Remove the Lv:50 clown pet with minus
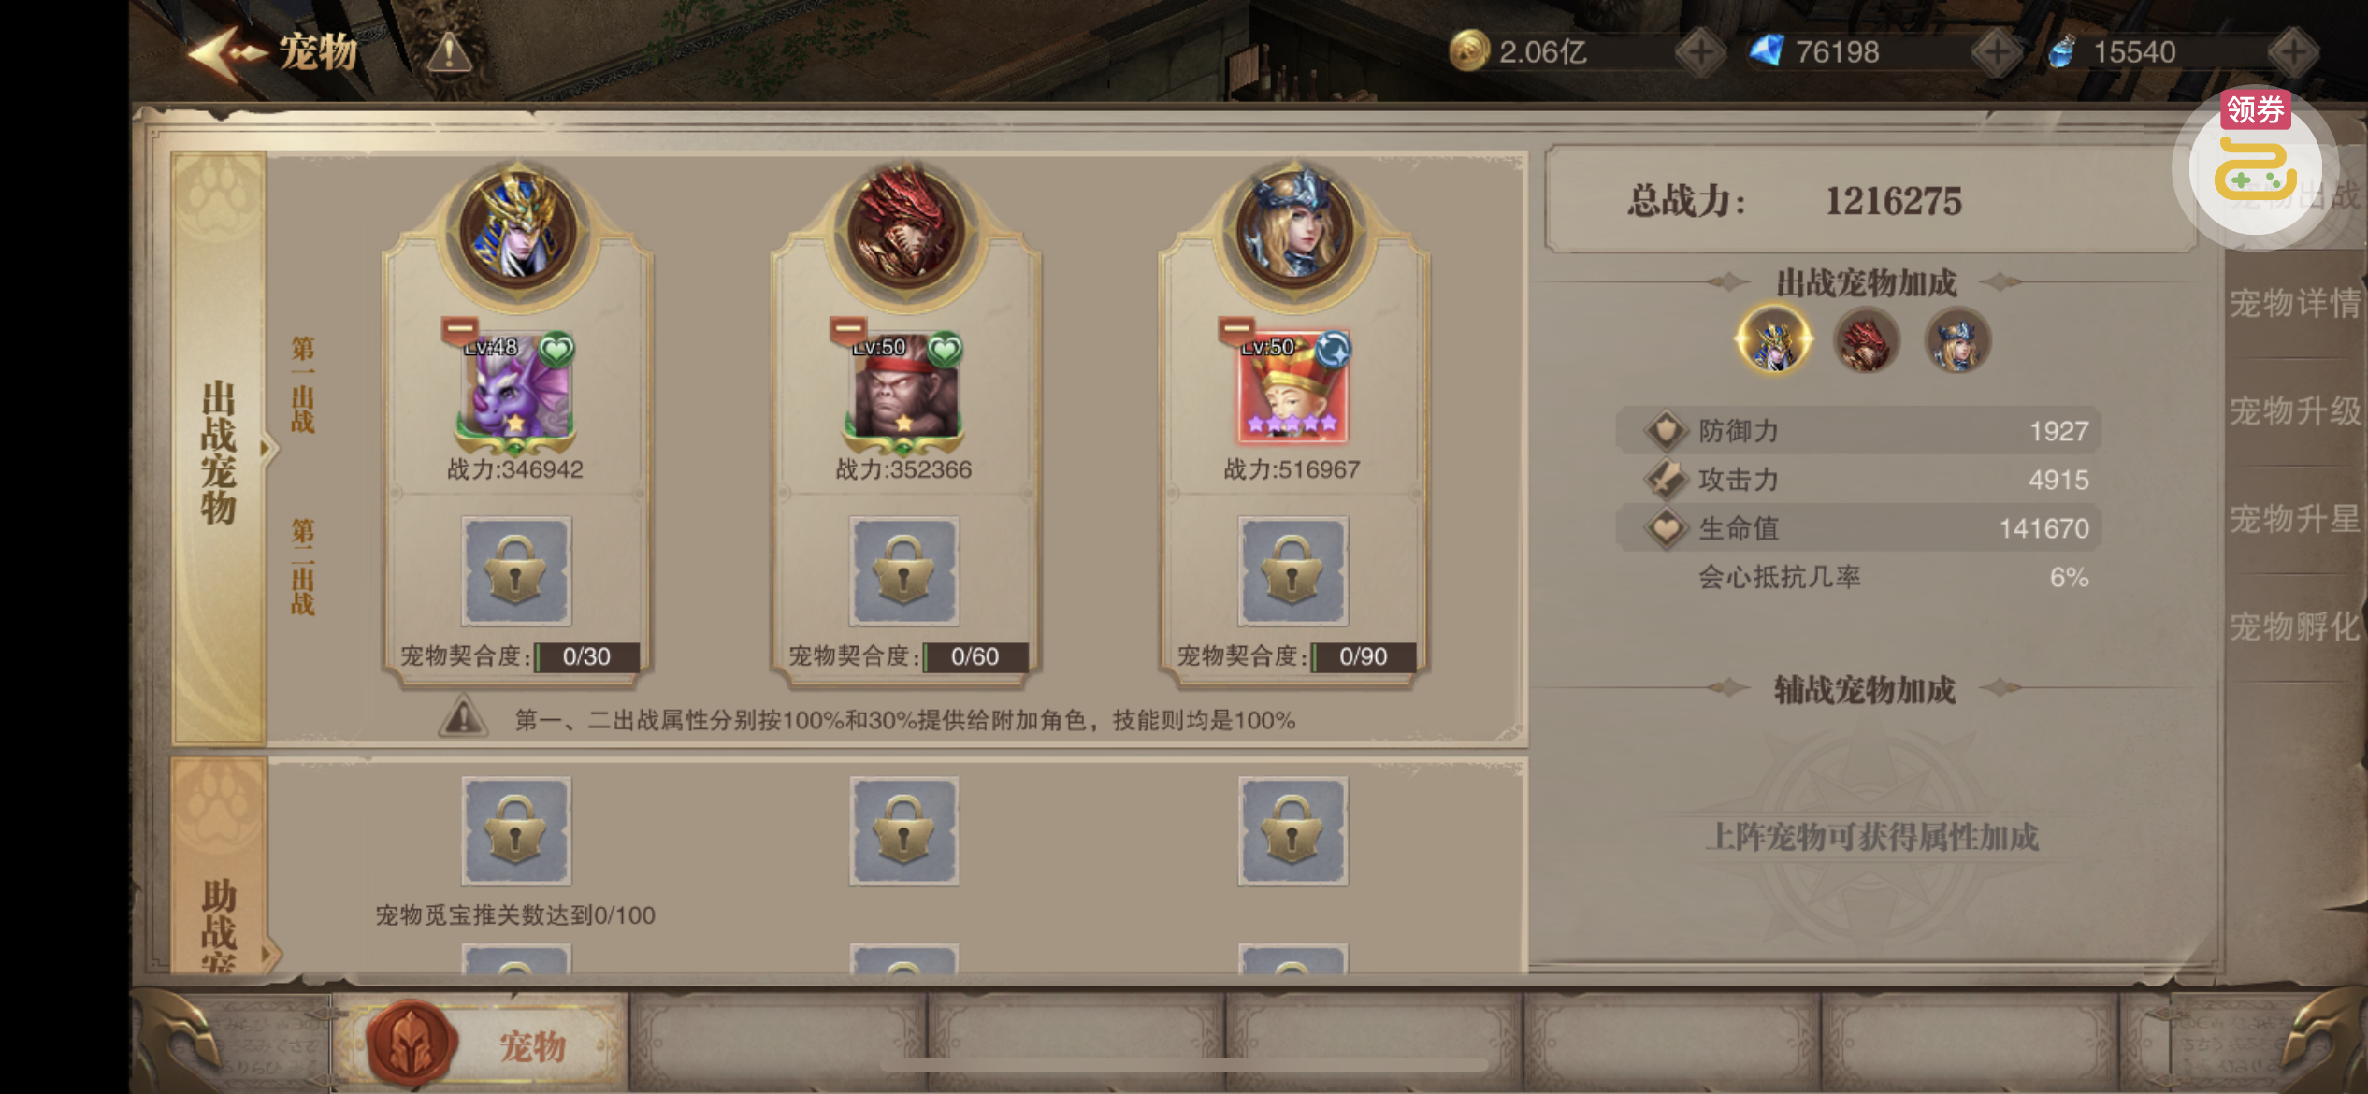This screenshot has width=2368, height=1094. (1235, 329)
